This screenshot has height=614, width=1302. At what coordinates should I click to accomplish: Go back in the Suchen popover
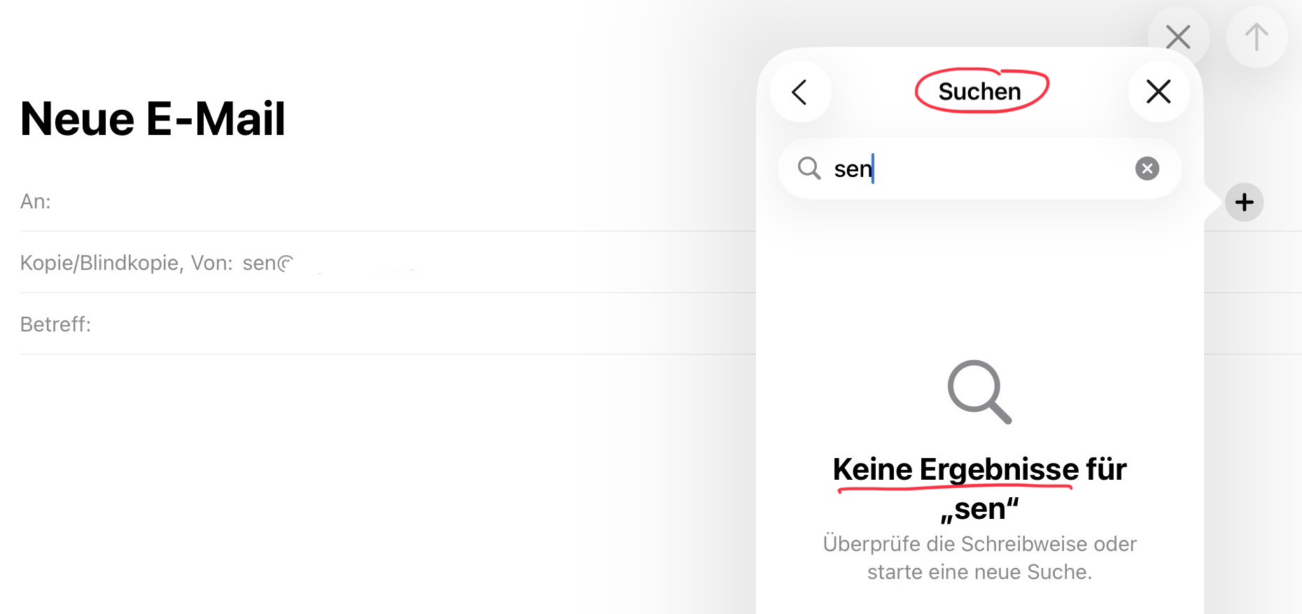[800, 92]
